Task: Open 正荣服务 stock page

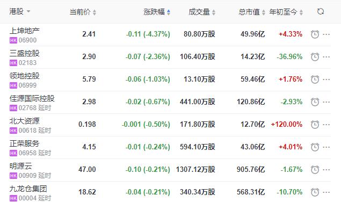Action: pyautogui.click(x=25, y=143)
